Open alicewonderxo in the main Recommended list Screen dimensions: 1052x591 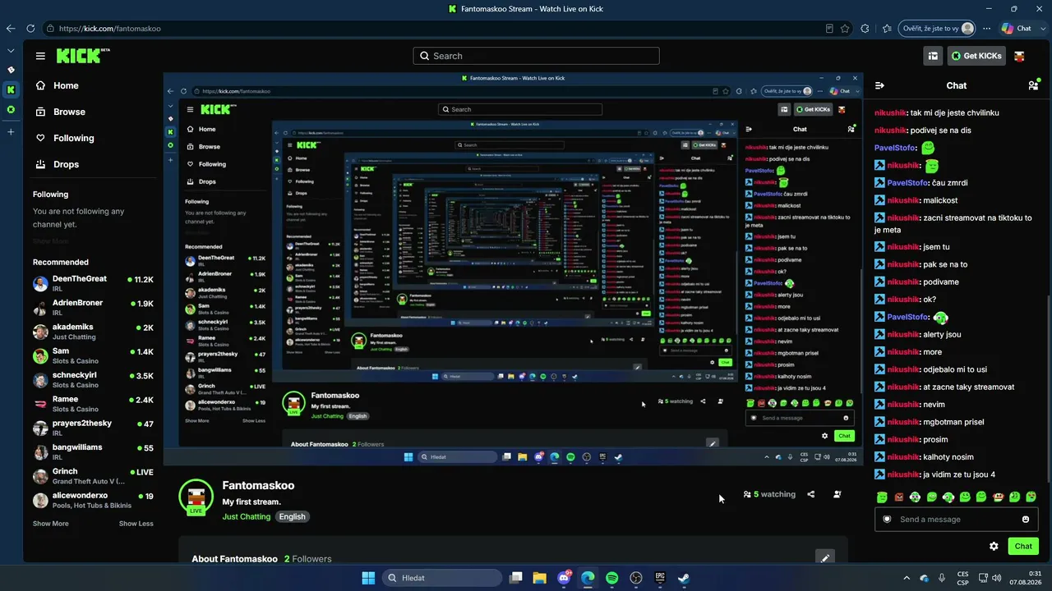pos(93,500)
